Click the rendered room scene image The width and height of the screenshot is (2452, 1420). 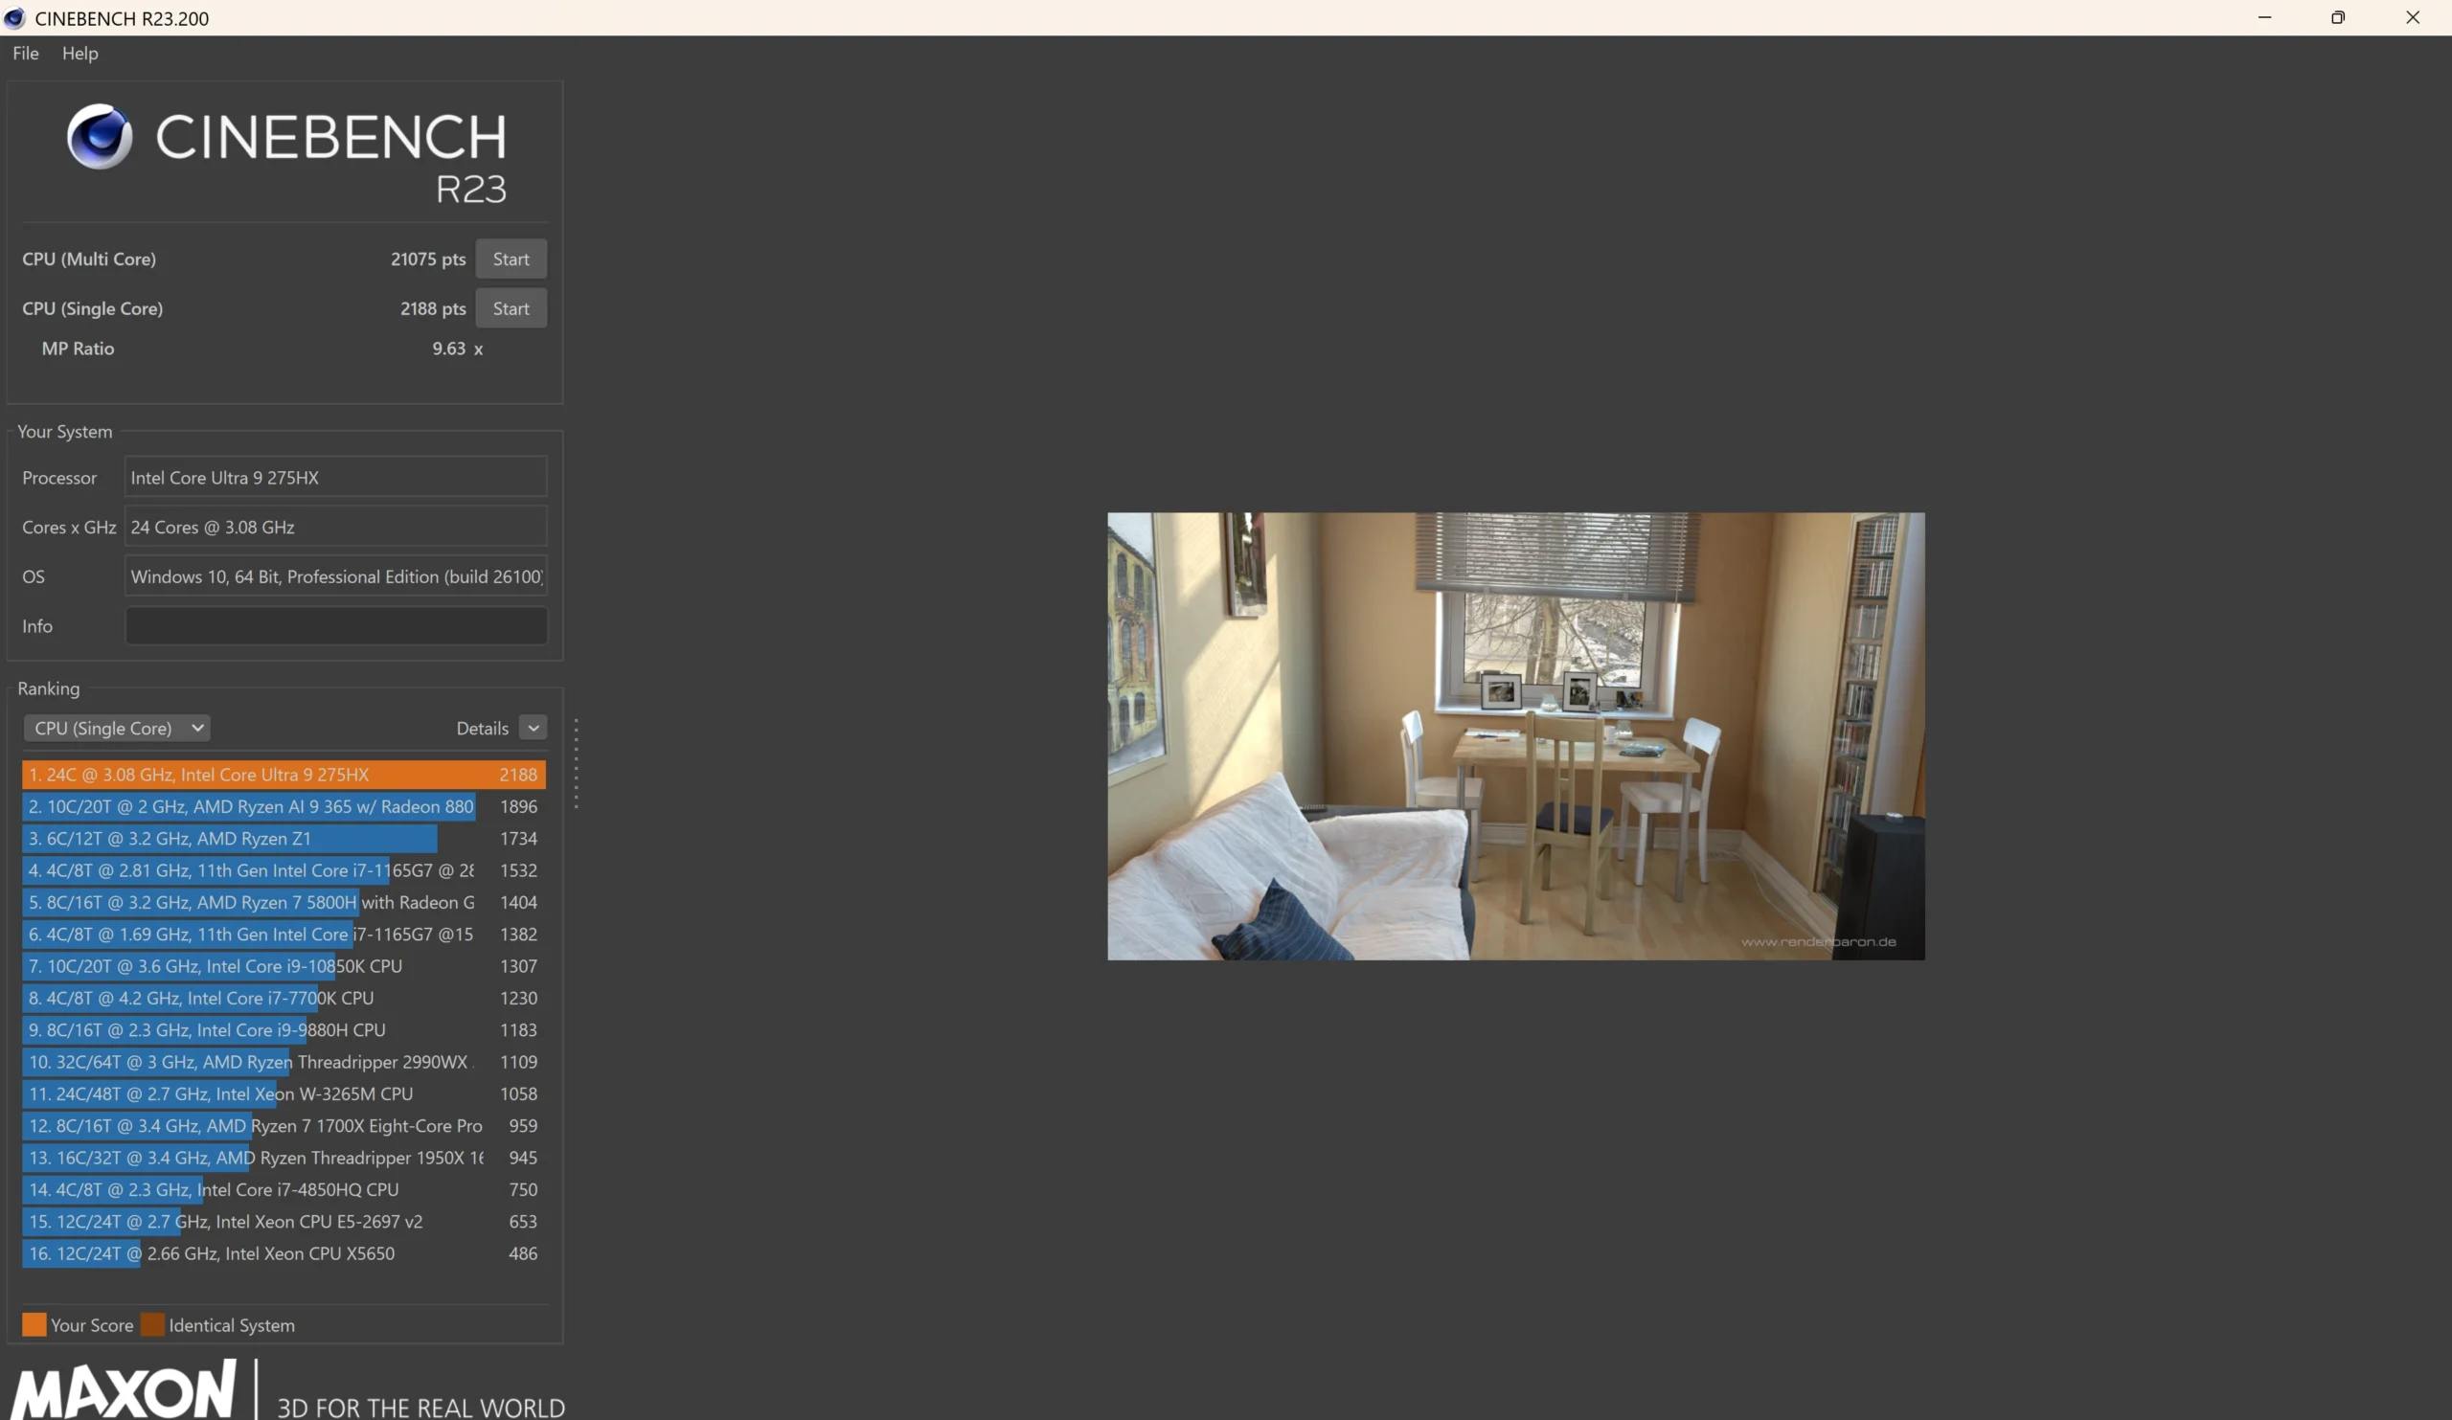[1515, 736]
